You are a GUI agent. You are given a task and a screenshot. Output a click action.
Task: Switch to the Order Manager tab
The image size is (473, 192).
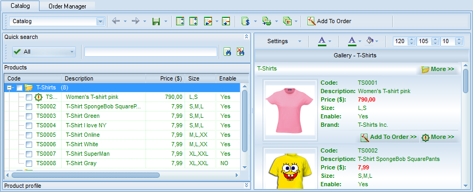[67, 6]
